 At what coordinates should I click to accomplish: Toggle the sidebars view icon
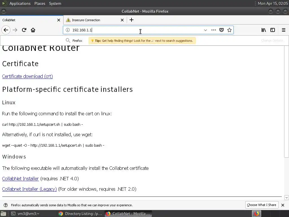coord(273,30)
